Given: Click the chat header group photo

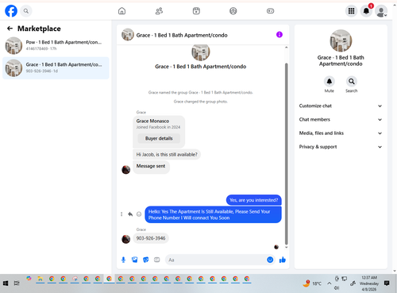Looking at the screenshot, I should point(128,35).
